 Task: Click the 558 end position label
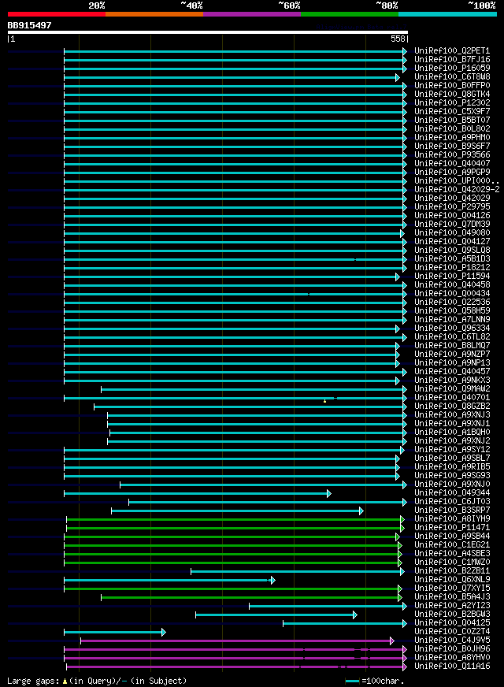[398, 39]
